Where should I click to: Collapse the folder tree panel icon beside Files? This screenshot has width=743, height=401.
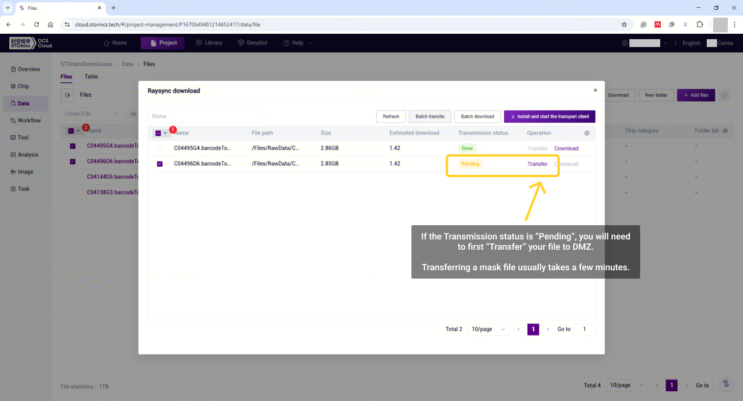coord(67,95)
